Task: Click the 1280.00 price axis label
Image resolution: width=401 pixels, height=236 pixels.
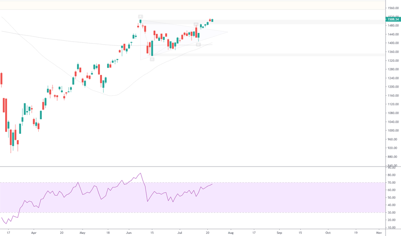Action: (393, 70)
